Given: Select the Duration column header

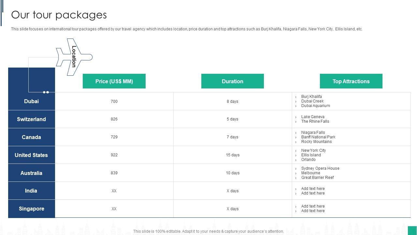Looking at the screenshot, I should (233, 81).
